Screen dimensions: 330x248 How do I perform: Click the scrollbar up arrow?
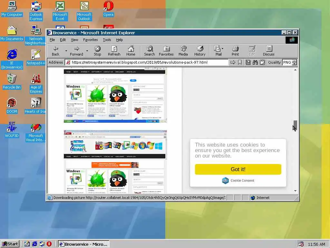click(x=295, y=70)
